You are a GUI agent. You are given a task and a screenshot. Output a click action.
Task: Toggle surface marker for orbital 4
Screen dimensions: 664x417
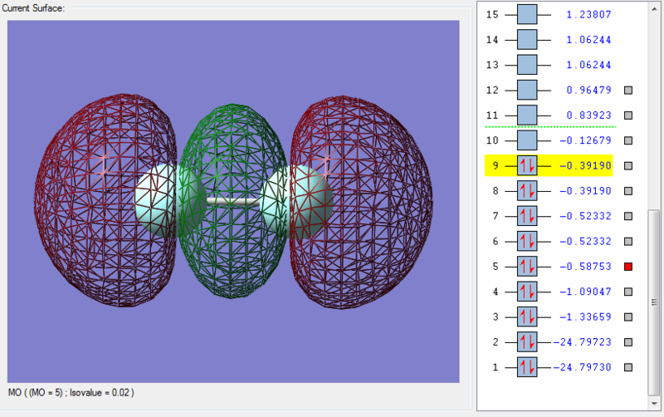628,292
